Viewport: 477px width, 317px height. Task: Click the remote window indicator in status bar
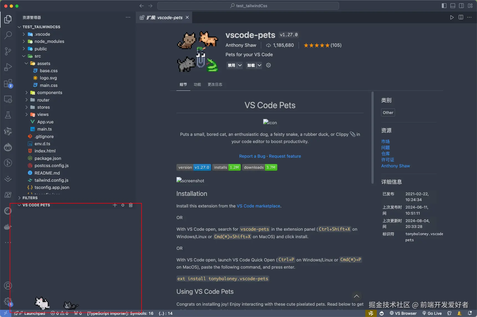[x=6, y=313]
